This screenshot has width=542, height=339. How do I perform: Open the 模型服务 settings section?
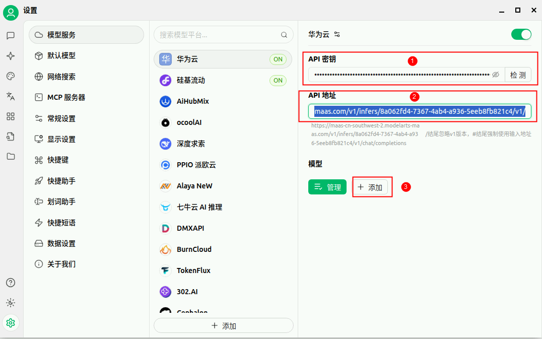click(87, 35)
